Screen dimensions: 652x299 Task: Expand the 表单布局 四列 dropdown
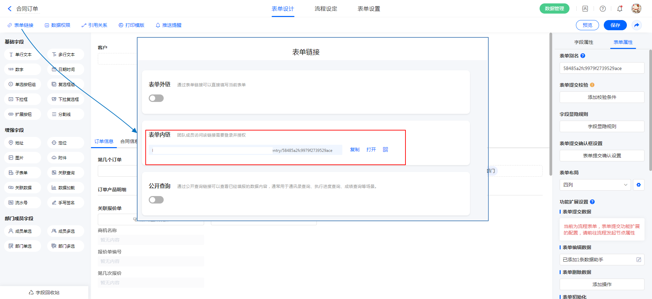click(595, 185)
